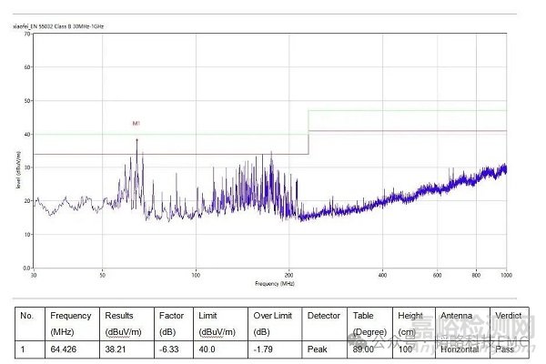This screenshot has height=364, width=546.
Task: Select the chart title xiaofei_EN 55032 Class B
Action: (58, 27)
